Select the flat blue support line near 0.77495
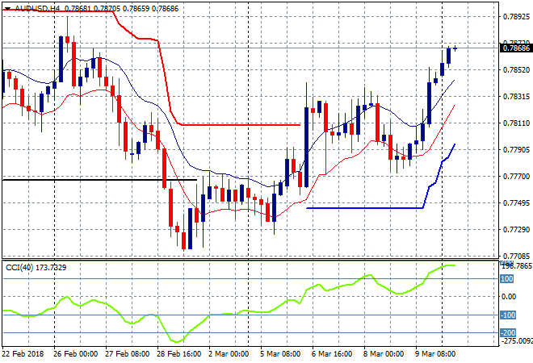 tap(364, 208)
